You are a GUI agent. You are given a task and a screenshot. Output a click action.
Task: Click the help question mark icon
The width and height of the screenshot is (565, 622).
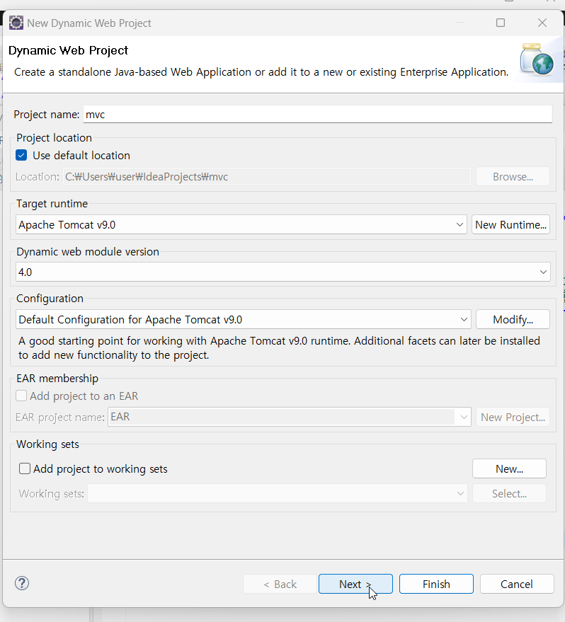[x=22, y=583]
